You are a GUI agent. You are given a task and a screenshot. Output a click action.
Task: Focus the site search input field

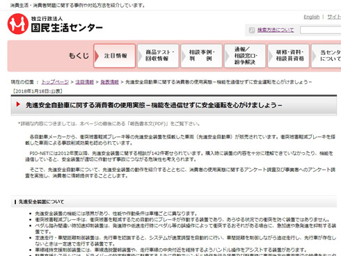[x=320, y=30]
